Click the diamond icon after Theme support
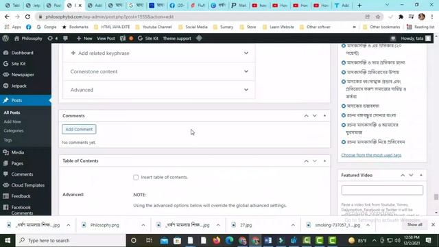 [199, 38]
